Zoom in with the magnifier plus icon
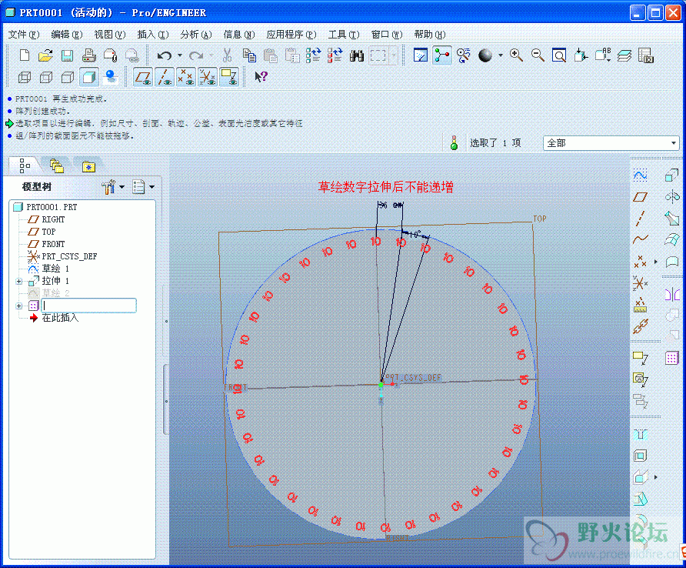686x568 pixels. click(516, 55)
